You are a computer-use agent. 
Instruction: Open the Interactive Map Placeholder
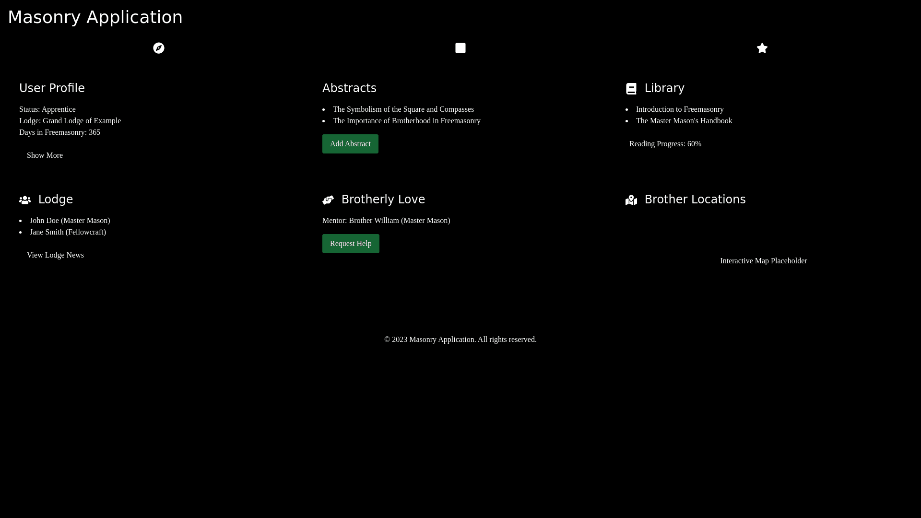[763, 261]
